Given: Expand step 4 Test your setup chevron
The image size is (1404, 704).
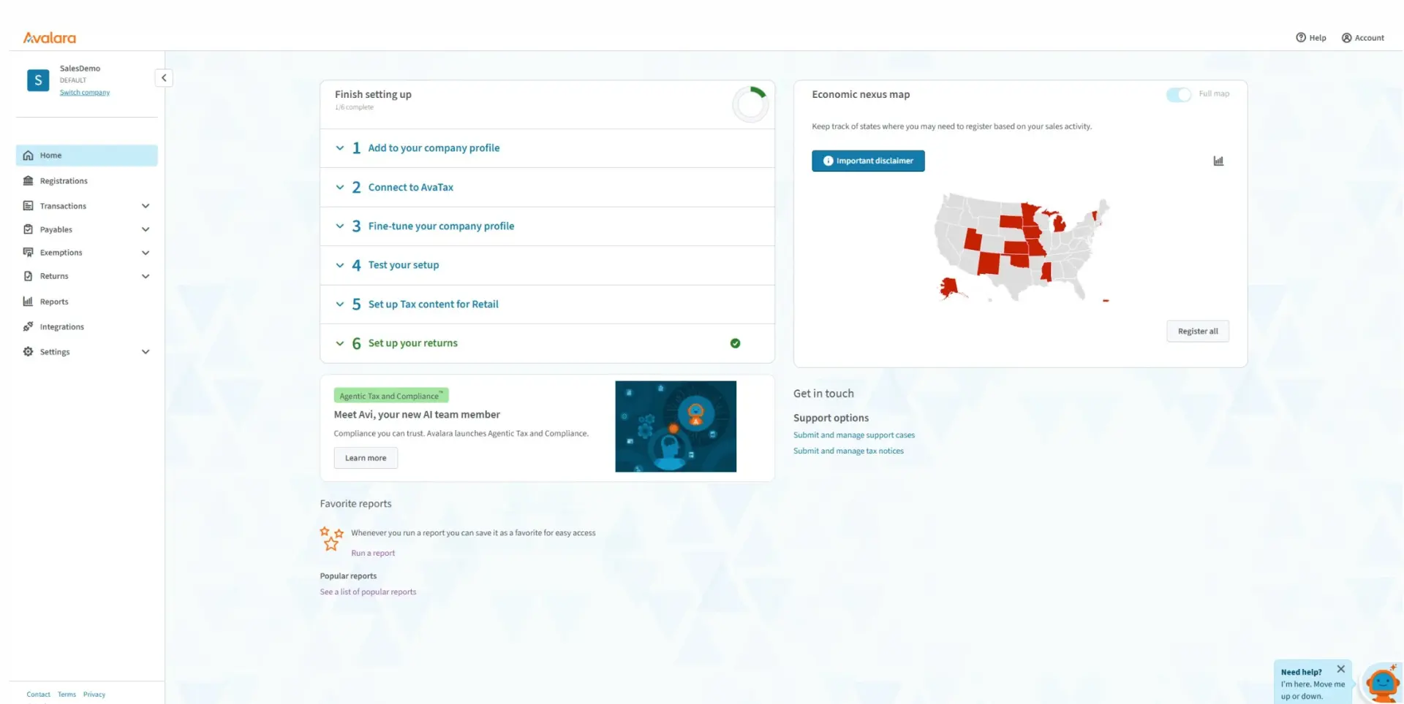Looking at the screenshot, I should [339, 265].
